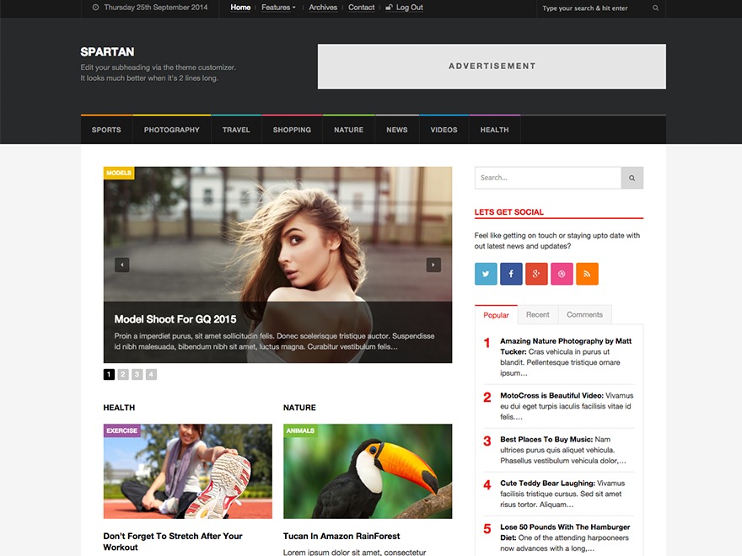Click the sidebar search magnifier button
742x556 pixels.
tap(632, 178)
